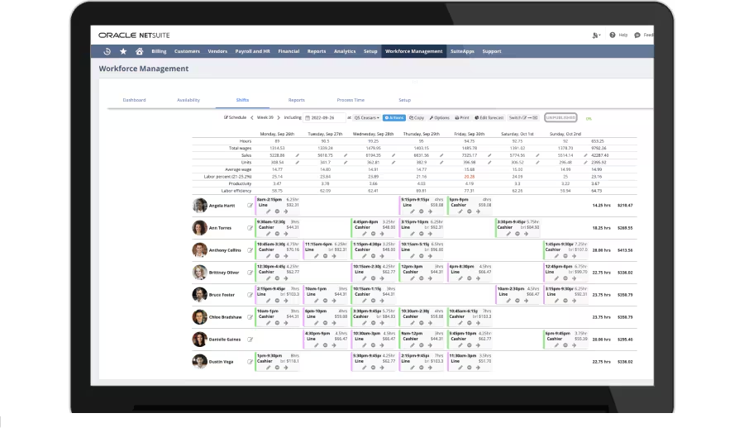
Task: Click the favorites star icon in the navbar
Action: pos(124,51)
